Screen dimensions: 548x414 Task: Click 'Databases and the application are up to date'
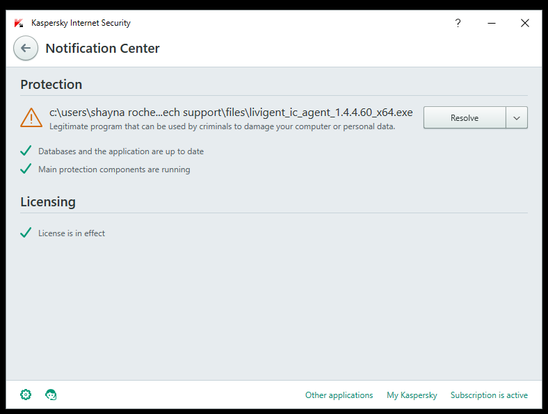click(x=121, y=151)
